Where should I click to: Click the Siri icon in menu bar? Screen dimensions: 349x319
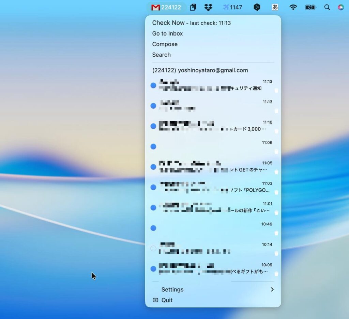coord(340,7)
